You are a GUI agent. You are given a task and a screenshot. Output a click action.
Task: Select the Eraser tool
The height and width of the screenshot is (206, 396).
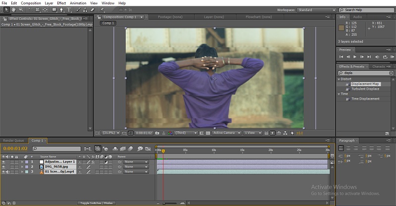click(x=93, y=10)
